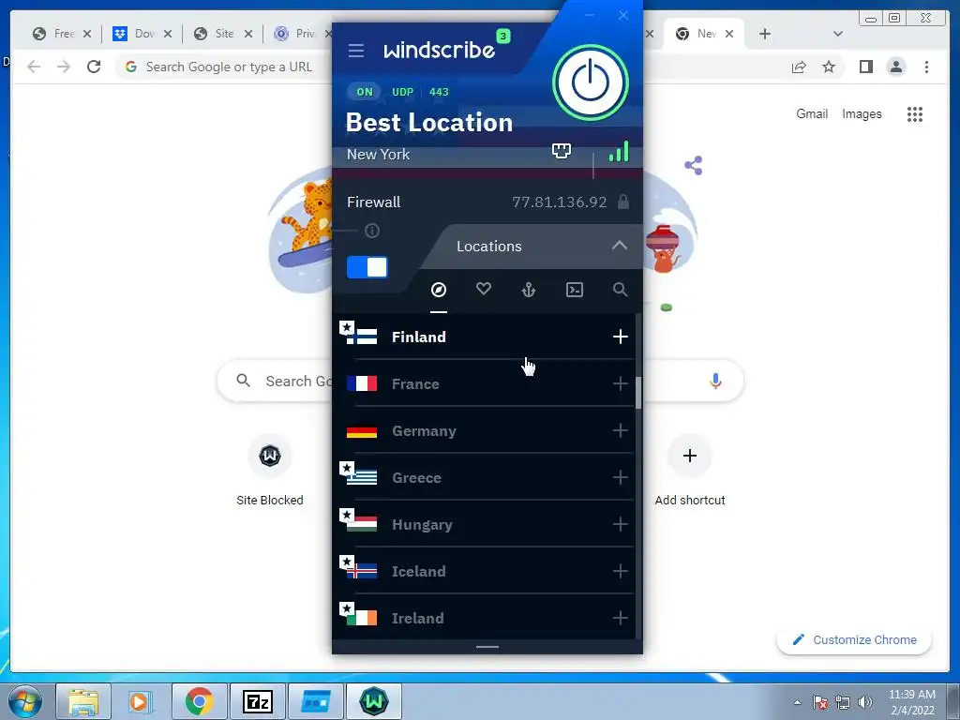
Task: Click the location search magnifier icon
Action: click(621, 290)
